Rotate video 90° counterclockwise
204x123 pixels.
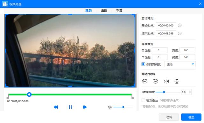coord(156,81)
